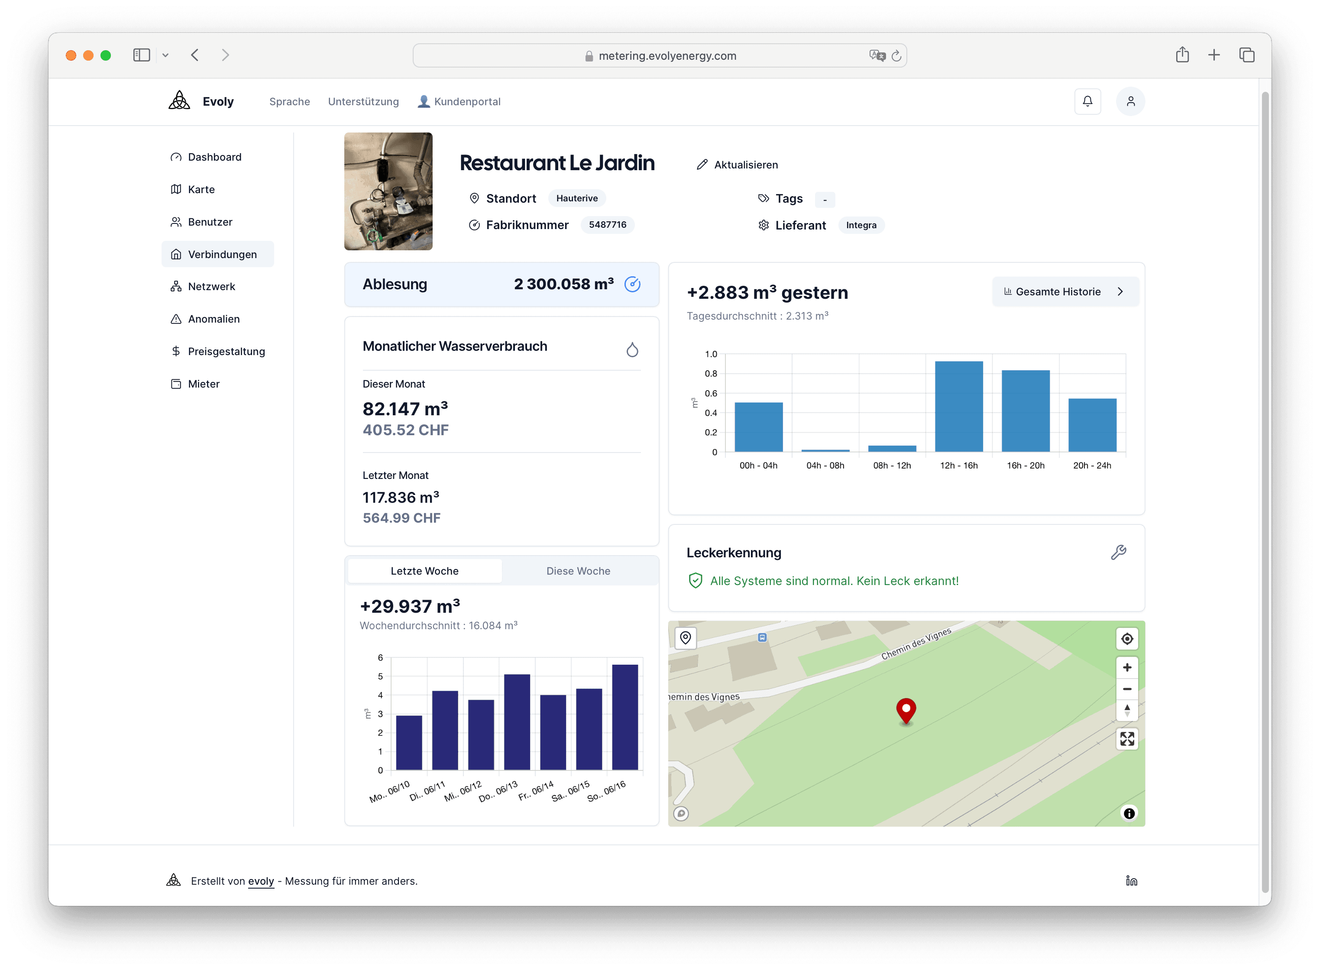Click the map locate-me target icon

[x=1126, y=638]
